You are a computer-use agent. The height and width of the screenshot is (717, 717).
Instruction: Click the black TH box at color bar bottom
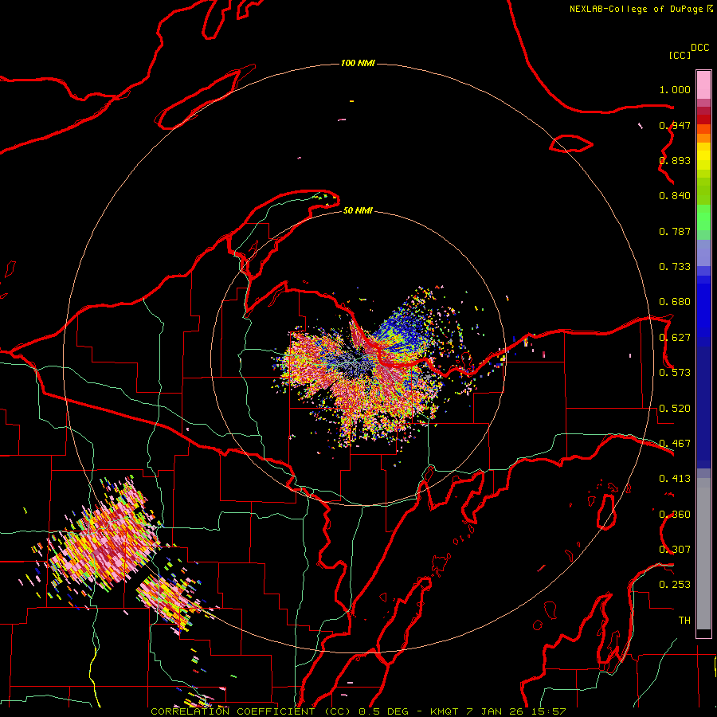pyautogui.click(x=703, y=633)
